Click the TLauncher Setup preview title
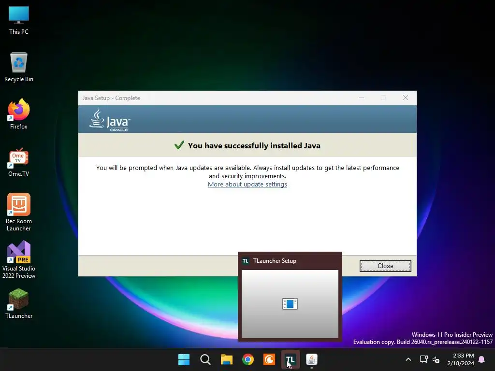Screen dimensions: 495x371 275,260
